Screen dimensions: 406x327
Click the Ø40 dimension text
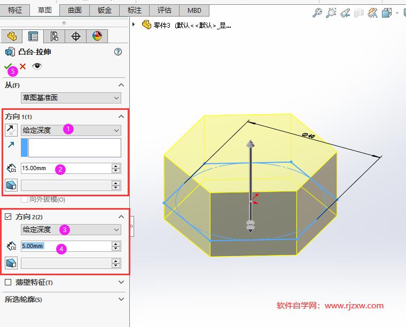(x=308, y=135)
